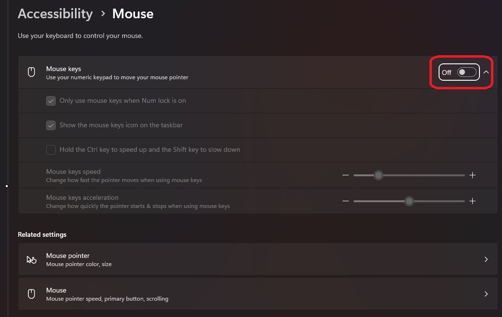Click the Mouse related settings icon

coord(31,294)
